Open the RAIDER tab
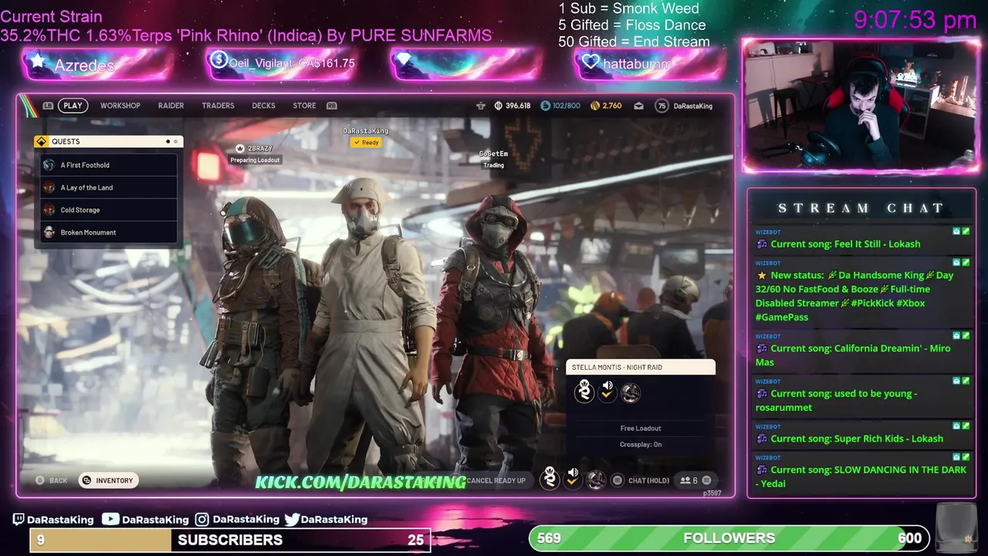This screenshot has height=556, width=988. 171,106
